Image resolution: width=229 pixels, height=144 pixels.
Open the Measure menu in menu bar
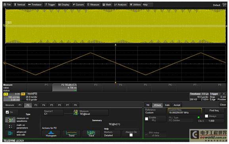click(94, 5)
